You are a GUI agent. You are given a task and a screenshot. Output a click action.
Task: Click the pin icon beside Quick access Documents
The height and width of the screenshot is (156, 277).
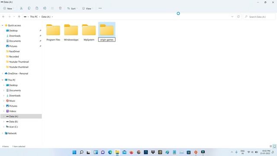pos(40,41)
